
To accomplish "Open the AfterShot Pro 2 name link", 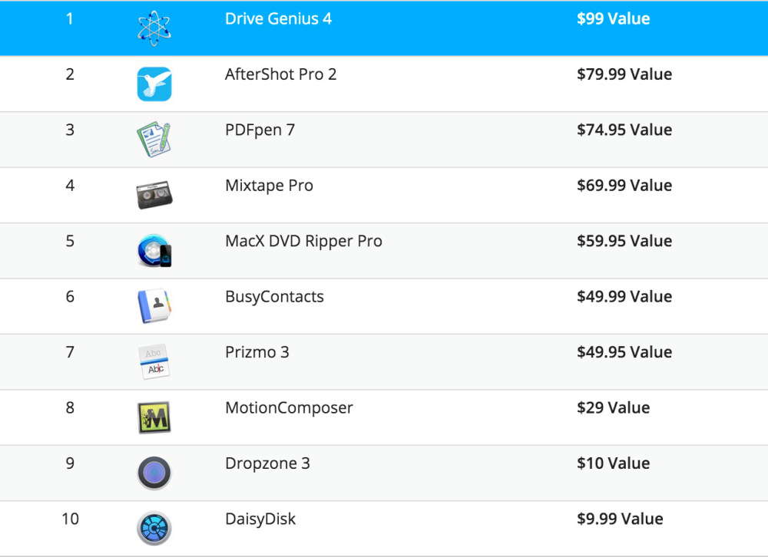I will coord(280,74).
